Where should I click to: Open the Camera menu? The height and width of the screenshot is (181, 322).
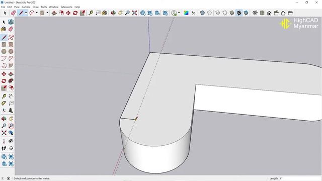(26, 7)
